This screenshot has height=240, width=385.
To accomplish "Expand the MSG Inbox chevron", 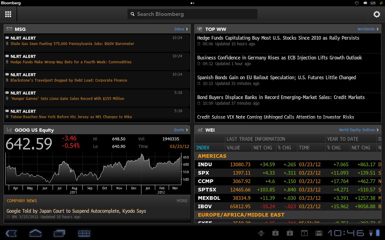I will (187, 29).
